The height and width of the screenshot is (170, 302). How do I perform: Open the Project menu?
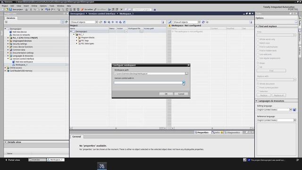tap(5, 6)
